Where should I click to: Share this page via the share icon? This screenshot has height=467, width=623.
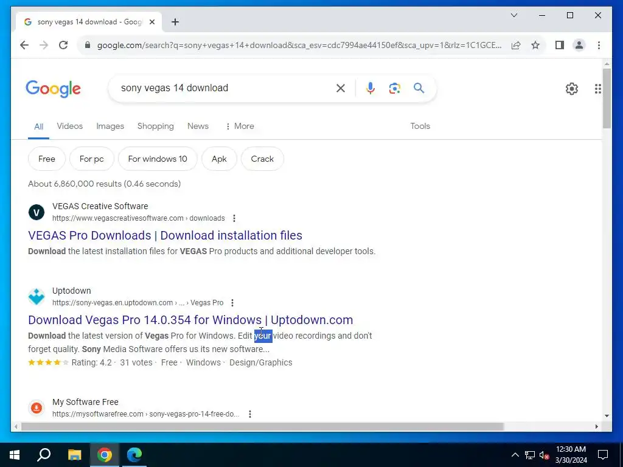[516, 45]
